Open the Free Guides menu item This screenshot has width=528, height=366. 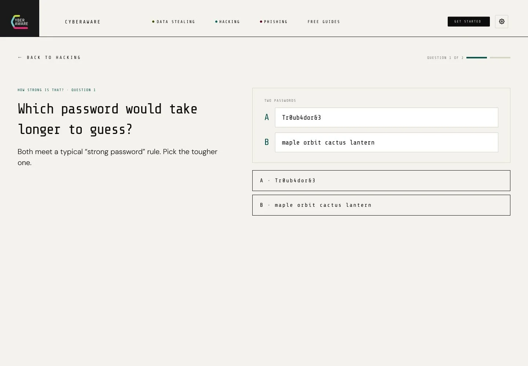pos(324,22)
